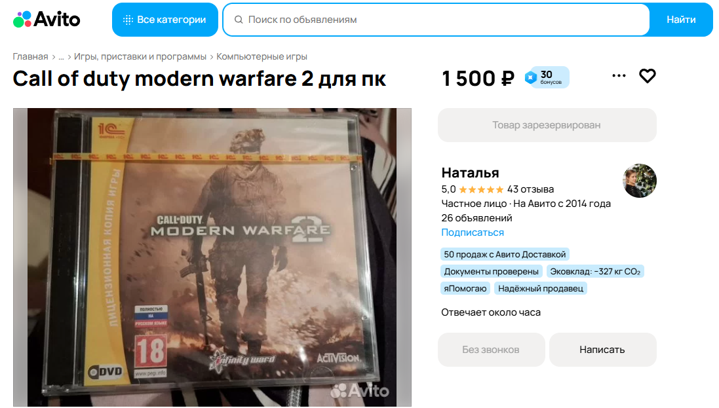
Task: Click the search magnifier icon
Action: 239,20
